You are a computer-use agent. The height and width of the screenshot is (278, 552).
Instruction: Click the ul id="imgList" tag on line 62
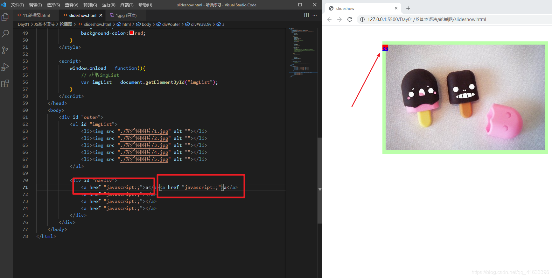94,124
